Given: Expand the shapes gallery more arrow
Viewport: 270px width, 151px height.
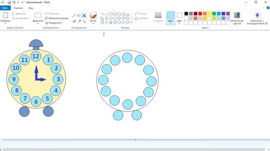Looking at the screenshot, I should 132,22.
